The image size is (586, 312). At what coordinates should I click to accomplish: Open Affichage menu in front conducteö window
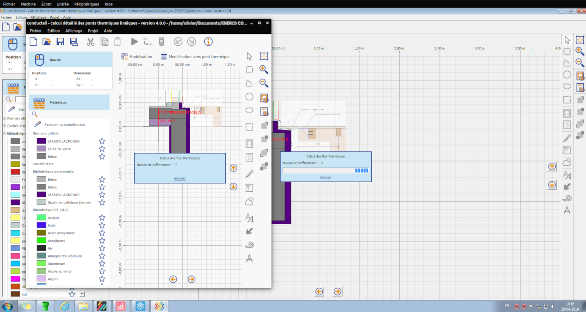[x=74, y=31]
